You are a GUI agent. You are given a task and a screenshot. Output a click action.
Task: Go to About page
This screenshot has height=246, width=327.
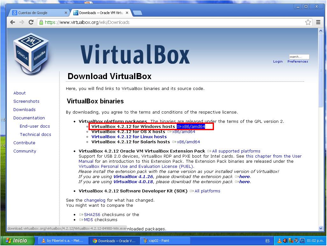(x=19, y=93)
